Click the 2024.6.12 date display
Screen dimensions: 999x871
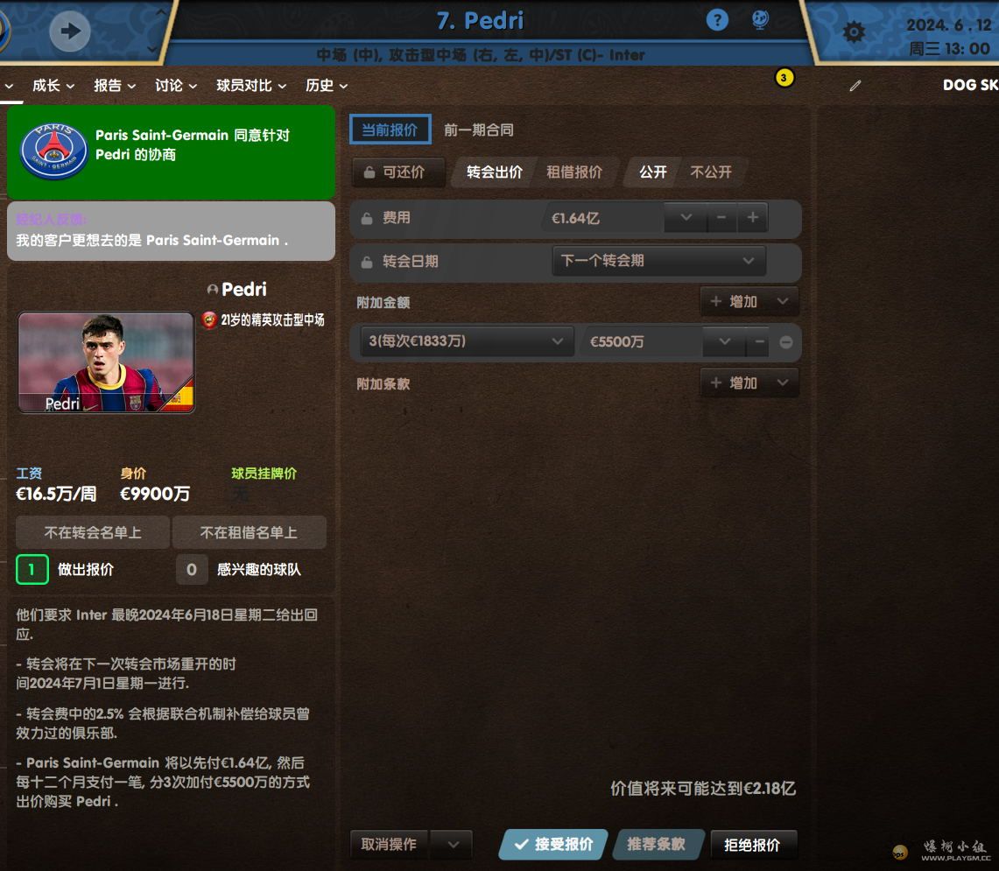click(948, 25)
